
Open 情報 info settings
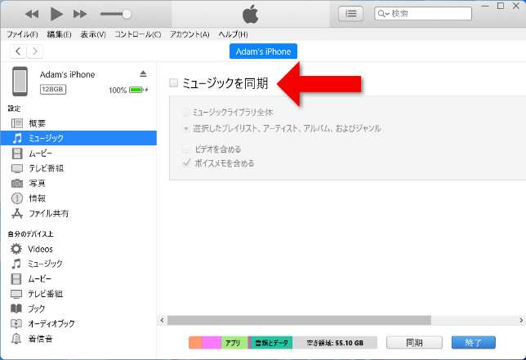(x=78, y=198)
